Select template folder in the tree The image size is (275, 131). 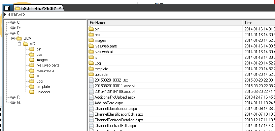pos(43,87)
